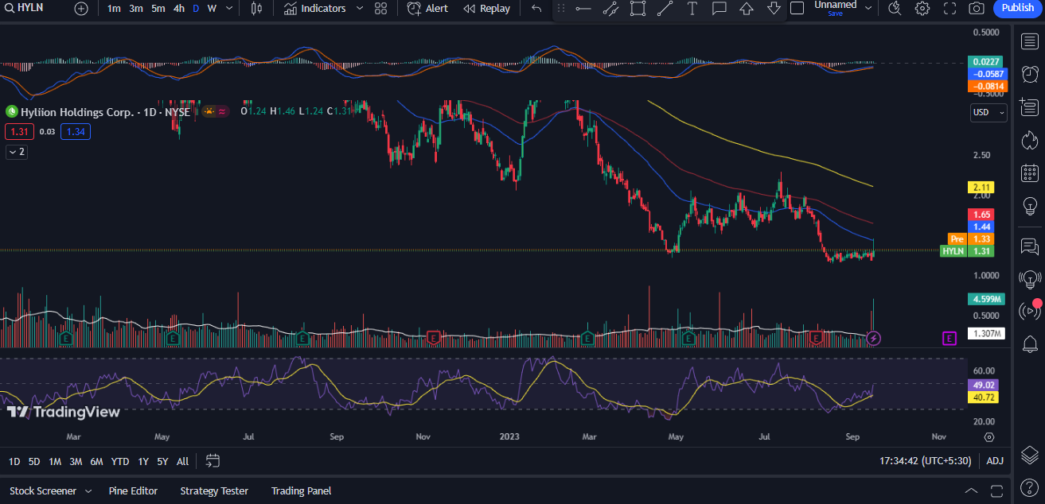
Task: Open the Hotlists flame icon
Action: (x=1030, y=140)
